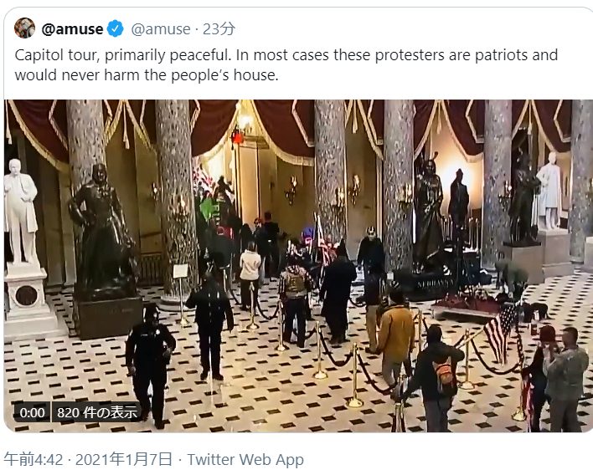Click the 2021年1月7日 date
Image resolution: width=593 pixels, height=475 pixels.
point(124,459)
